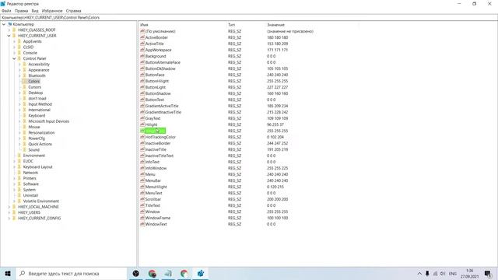Click the taskbar search box

click(x=71, y=273)
